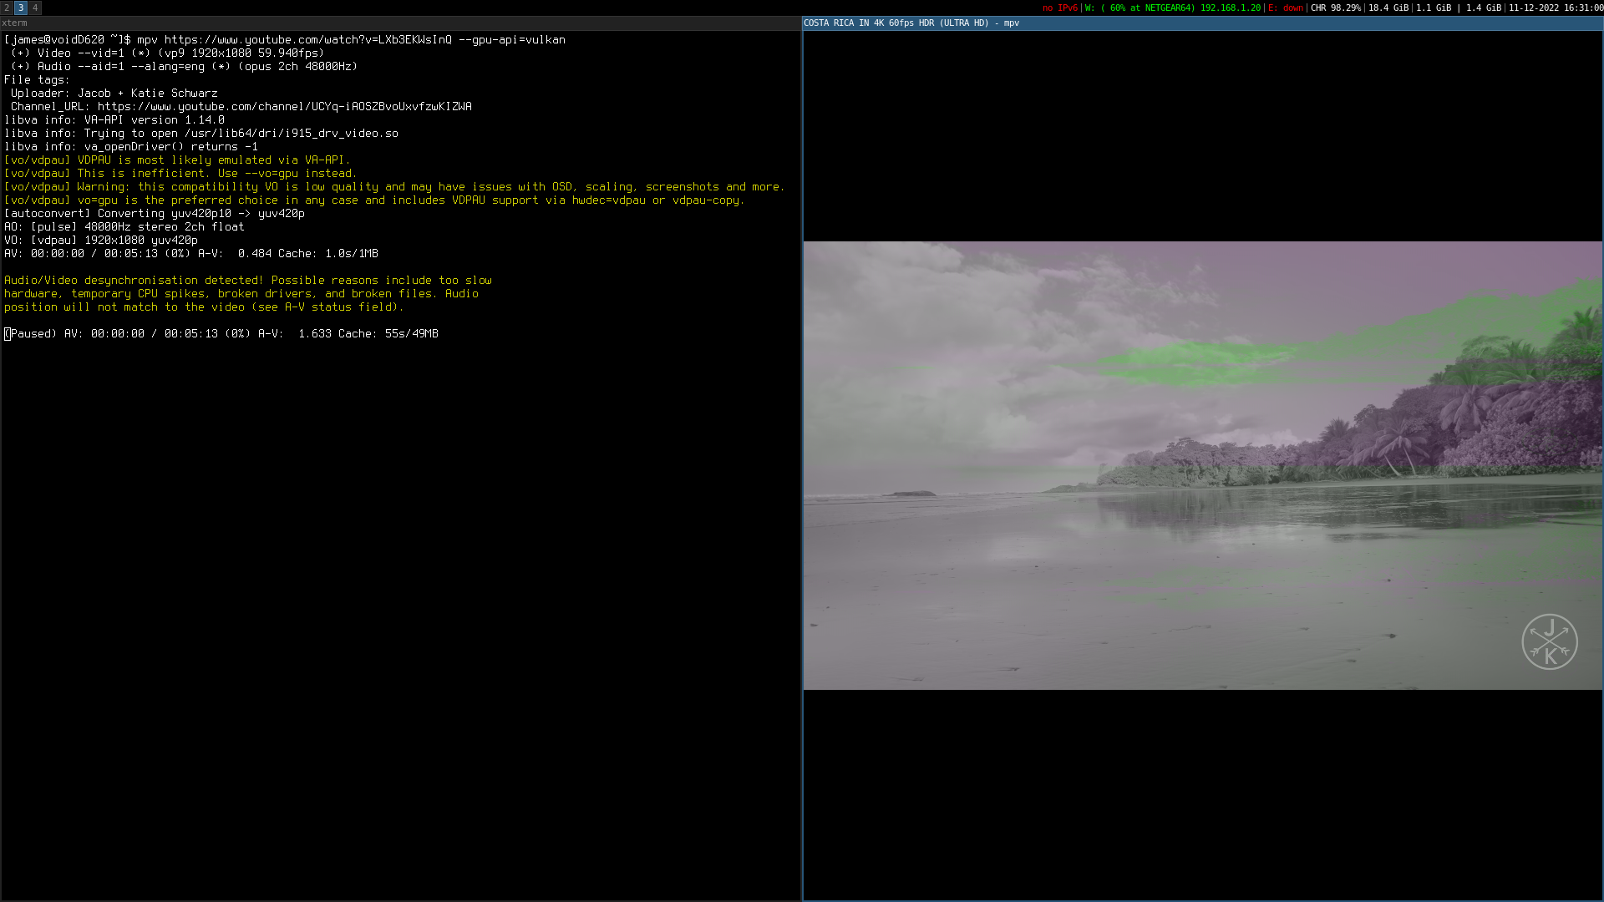This screenshot has width=1604, height=902.
Task: Click the Channel_URL youtube channel link
Action: [x=284, y=106]
